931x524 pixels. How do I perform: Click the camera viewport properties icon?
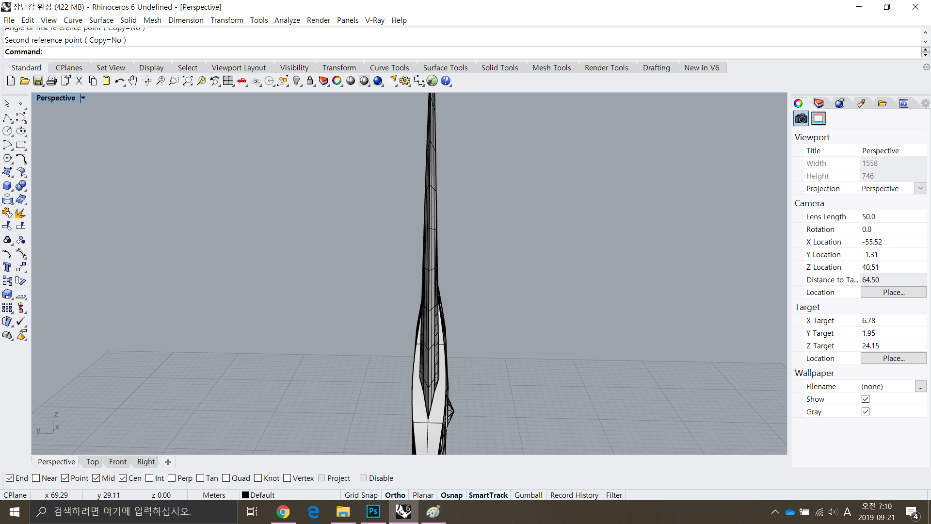tap(801, 118)
